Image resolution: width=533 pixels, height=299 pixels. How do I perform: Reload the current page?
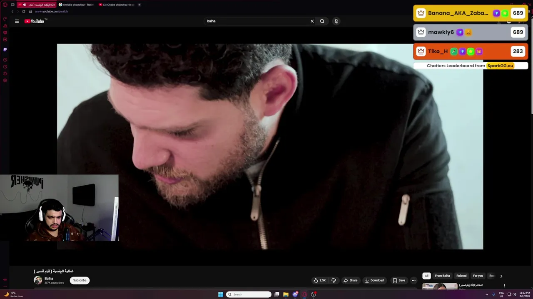pyautogui.click(x=24, y=12)
